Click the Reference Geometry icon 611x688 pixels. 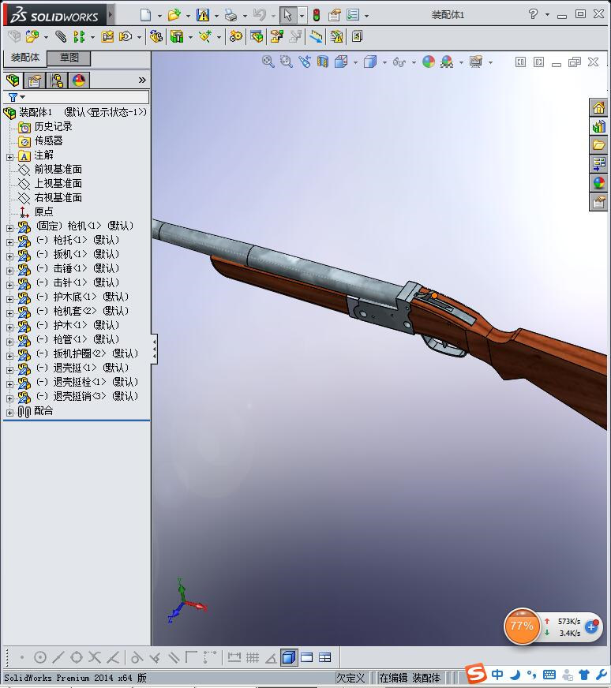tap(205, 36)
